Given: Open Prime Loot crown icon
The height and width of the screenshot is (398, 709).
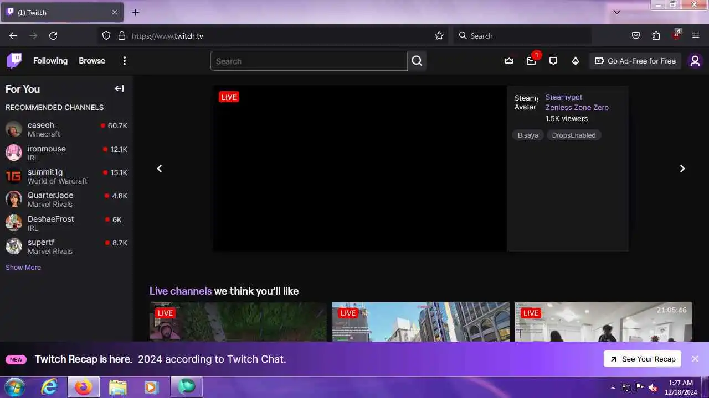Looking at the screenshot, I should point(509,61).
